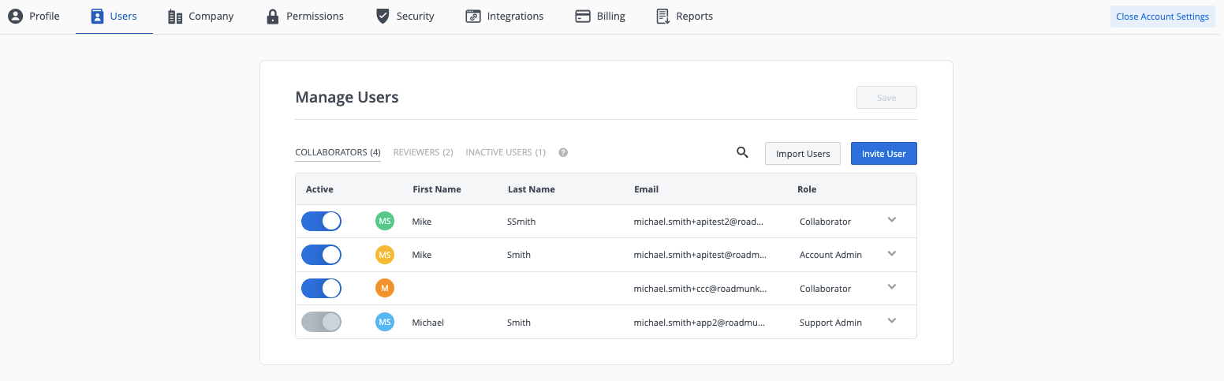Expand role dropdown for Mike SSmith
Screen dimensions: 1224x381
(892, 220)
